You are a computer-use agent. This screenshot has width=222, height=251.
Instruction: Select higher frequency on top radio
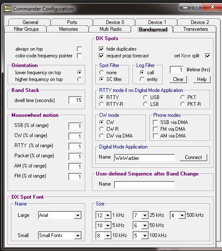79,79
